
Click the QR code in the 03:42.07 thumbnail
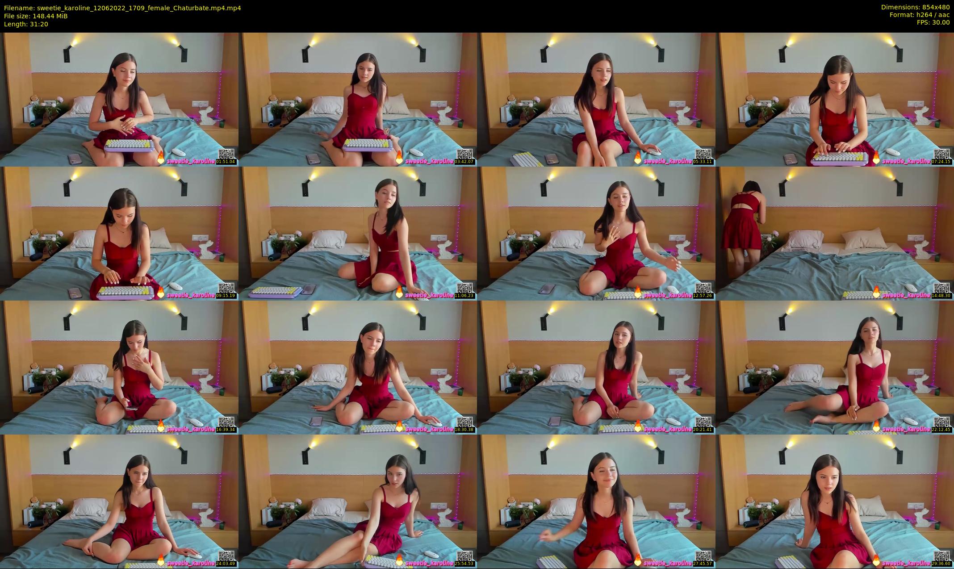click(x=464, y=154)
